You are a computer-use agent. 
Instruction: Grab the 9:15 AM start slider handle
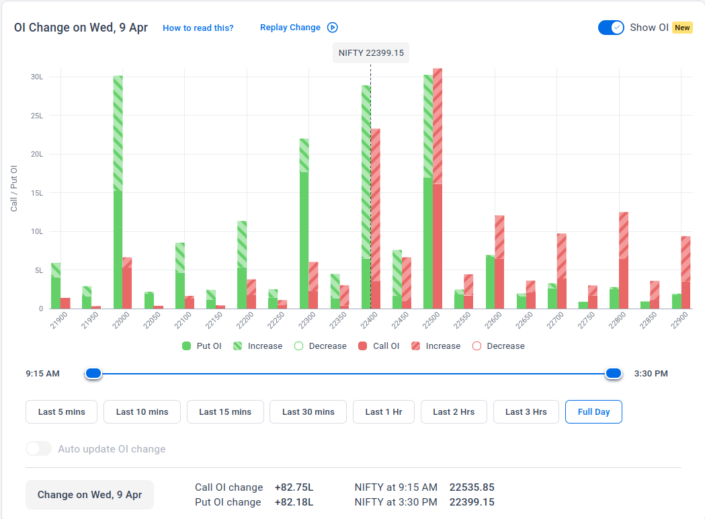pyautogui.click(x=93, y=373)
